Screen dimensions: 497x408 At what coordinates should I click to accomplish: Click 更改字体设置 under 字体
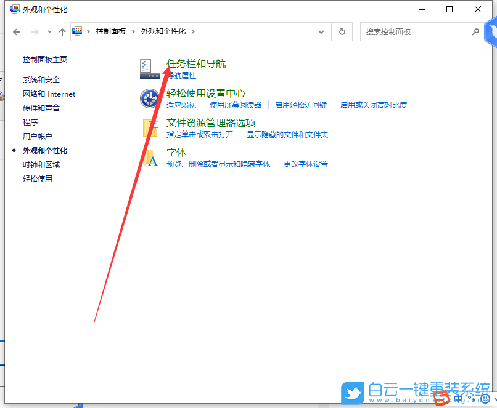(305, 164)
